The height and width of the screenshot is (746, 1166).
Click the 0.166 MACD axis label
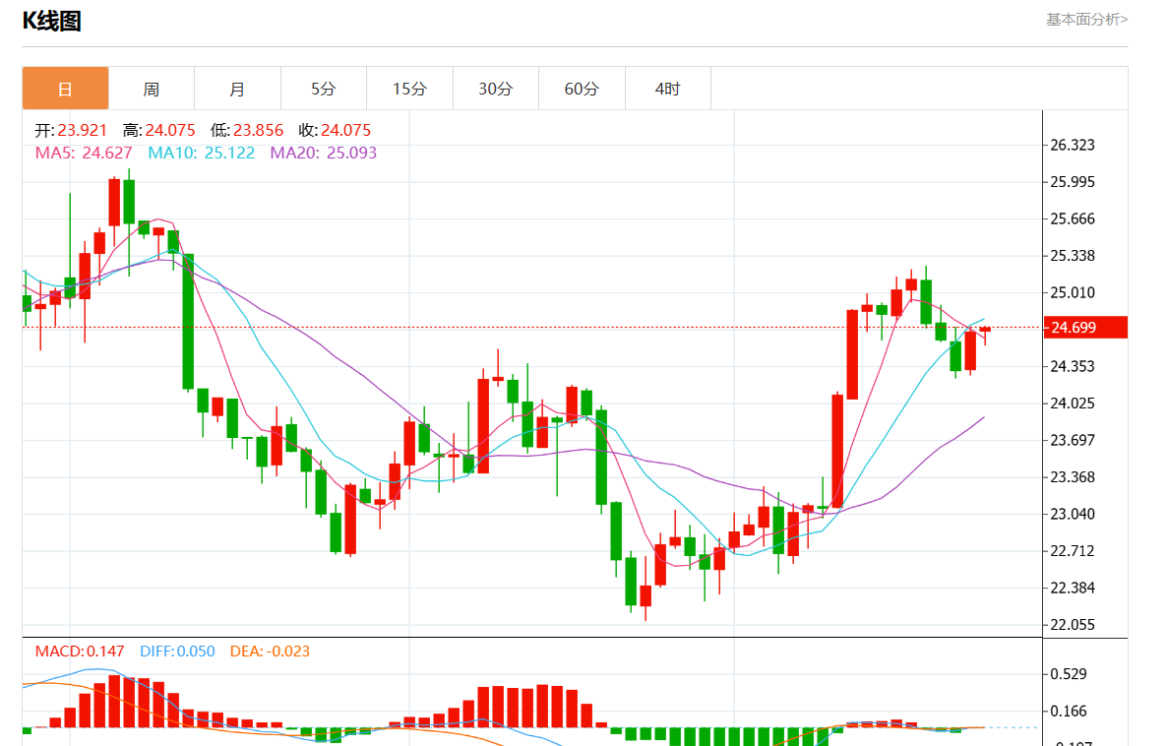coord(1069,711)
